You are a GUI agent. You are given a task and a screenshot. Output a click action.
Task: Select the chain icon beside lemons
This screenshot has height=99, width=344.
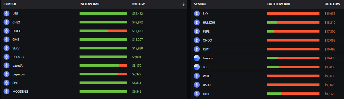pos(197,58)
